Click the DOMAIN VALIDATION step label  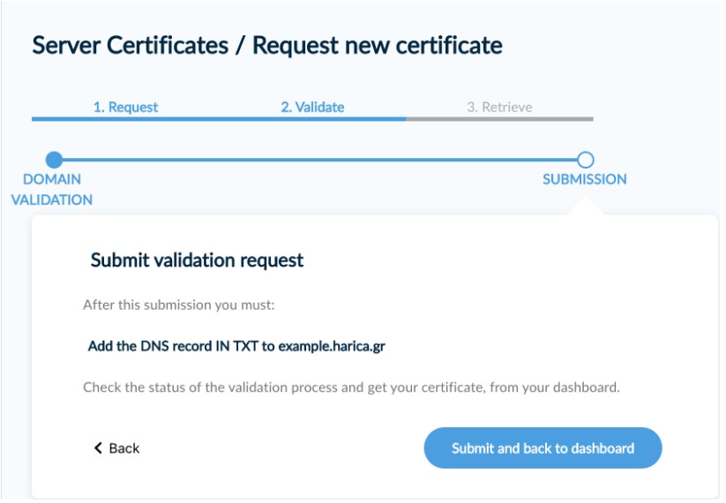51,189
